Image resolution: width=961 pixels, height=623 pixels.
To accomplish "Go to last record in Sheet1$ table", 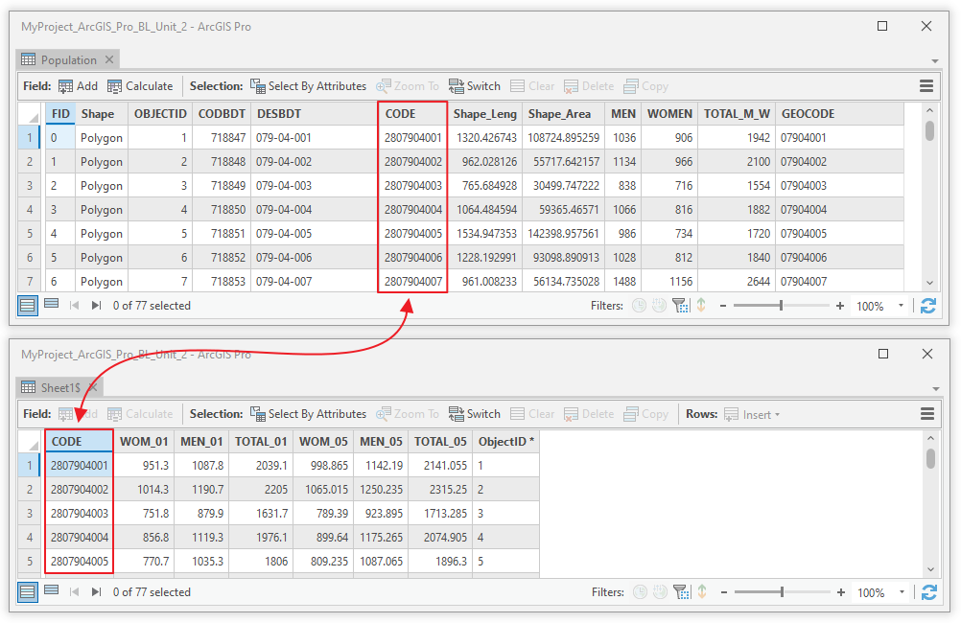I will click(96, 591).
